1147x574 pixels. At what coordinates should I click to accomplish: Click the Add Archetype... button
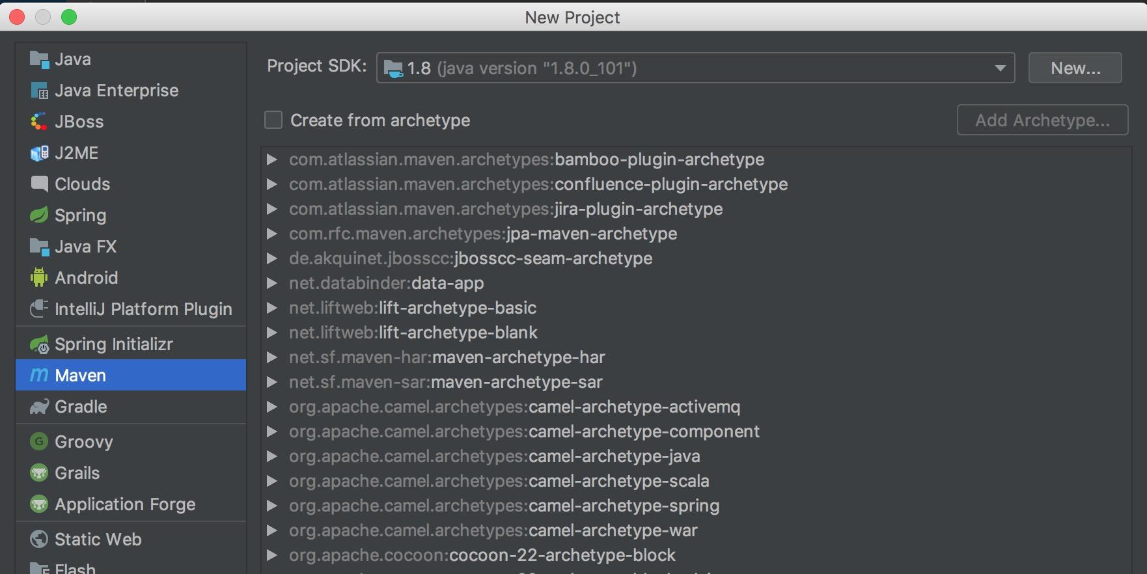click(x=1042, y=120)
